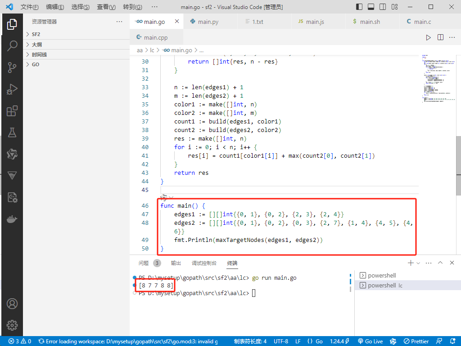This screenshot has width=461, height=346.
Task: Create a new terminal with plus icon
Action: tap(411, 263)
